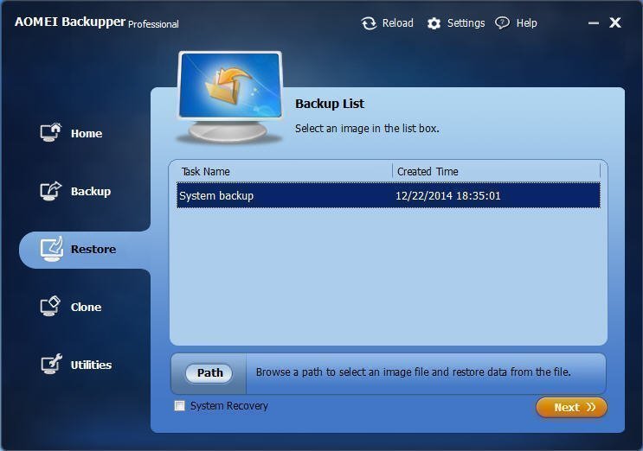Click the Clone monitor icon in sidebar
This screenshot has height=451, width=643.
pos(50,306)
